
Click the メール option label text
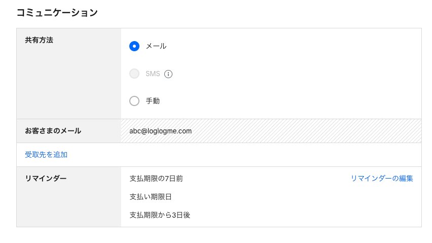pos(156,46)
